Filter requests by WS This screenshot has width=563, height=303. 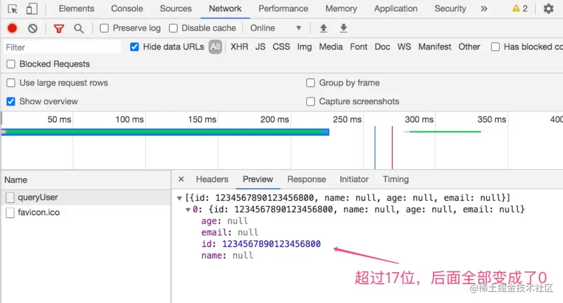(404, 46)
